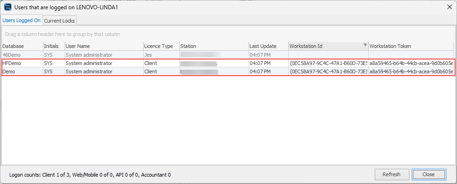Image resolution: width=457 pixels, height=184 pixels.
Task: Click the Logon counts status text
Action: [90, 175]
